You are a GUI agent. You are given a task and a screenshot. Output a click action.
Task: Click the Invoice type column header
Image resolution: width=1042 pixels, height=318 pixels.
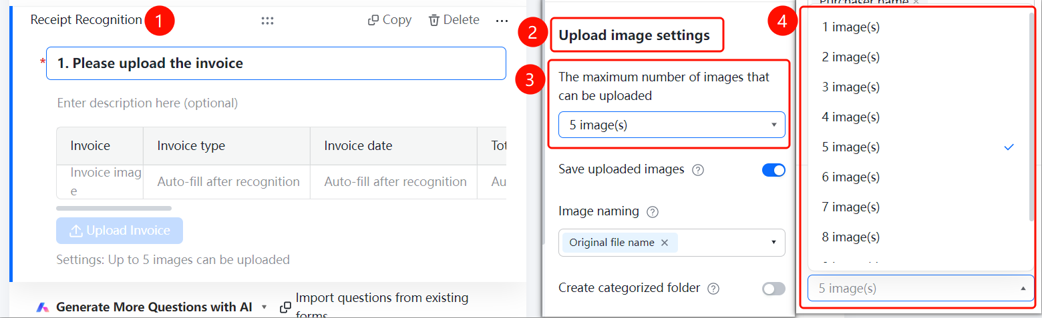(227, 146)
